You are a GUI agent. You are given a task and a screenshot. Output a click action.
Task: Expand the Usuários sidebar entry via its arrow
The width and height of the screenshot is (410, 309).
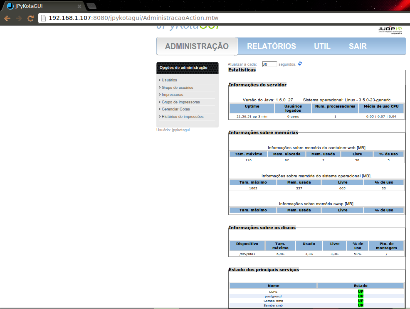pos(159,80)
